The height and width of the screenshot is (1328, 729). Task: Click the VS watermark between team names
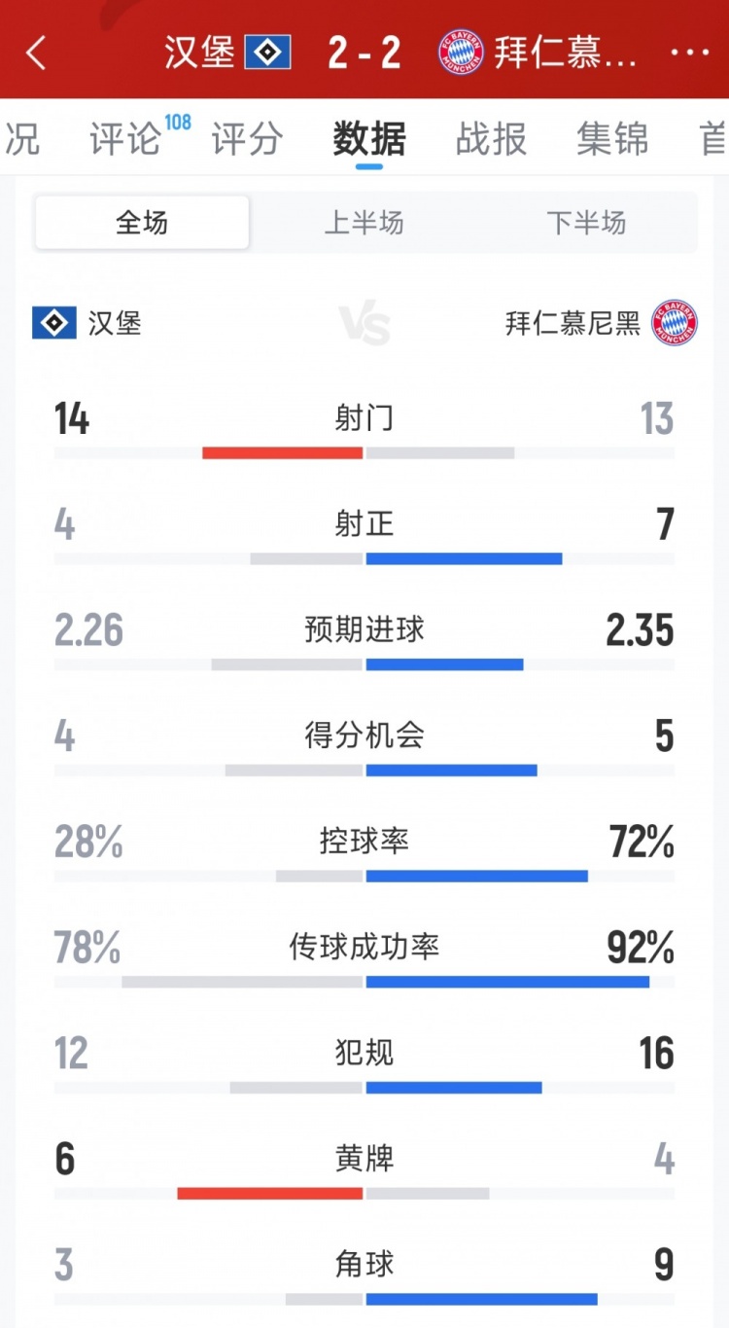(365, 324)
